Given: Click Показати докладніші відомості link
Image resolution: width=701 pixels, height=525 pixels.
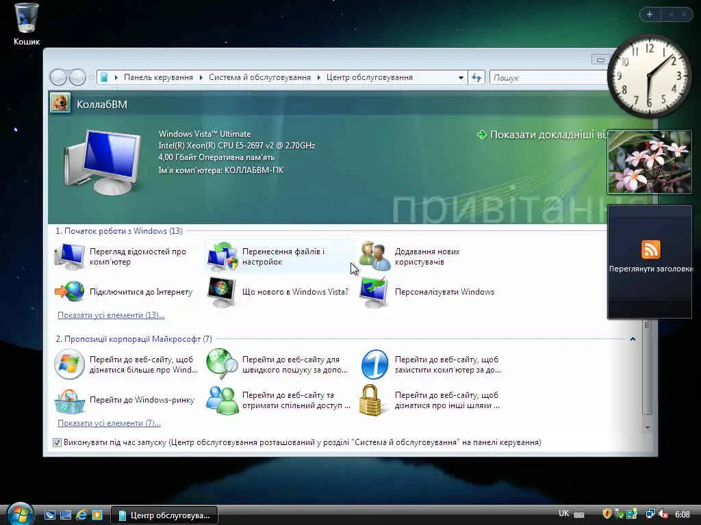Looking at the screenshot, I should (549, 135).
